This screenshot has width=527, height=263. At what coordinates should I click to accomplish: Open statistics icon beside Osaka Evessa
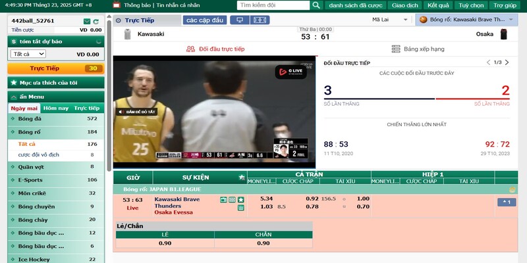241,208
